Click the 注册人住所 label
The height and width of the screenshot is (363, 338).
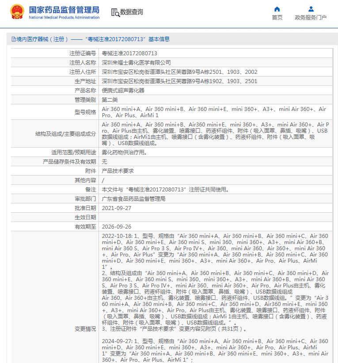83,72
